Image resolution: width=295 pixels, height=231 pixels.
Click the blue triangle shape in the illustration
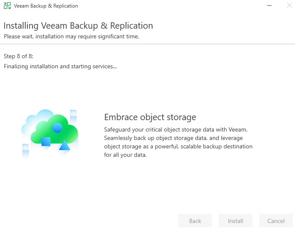tap(64, 146)
